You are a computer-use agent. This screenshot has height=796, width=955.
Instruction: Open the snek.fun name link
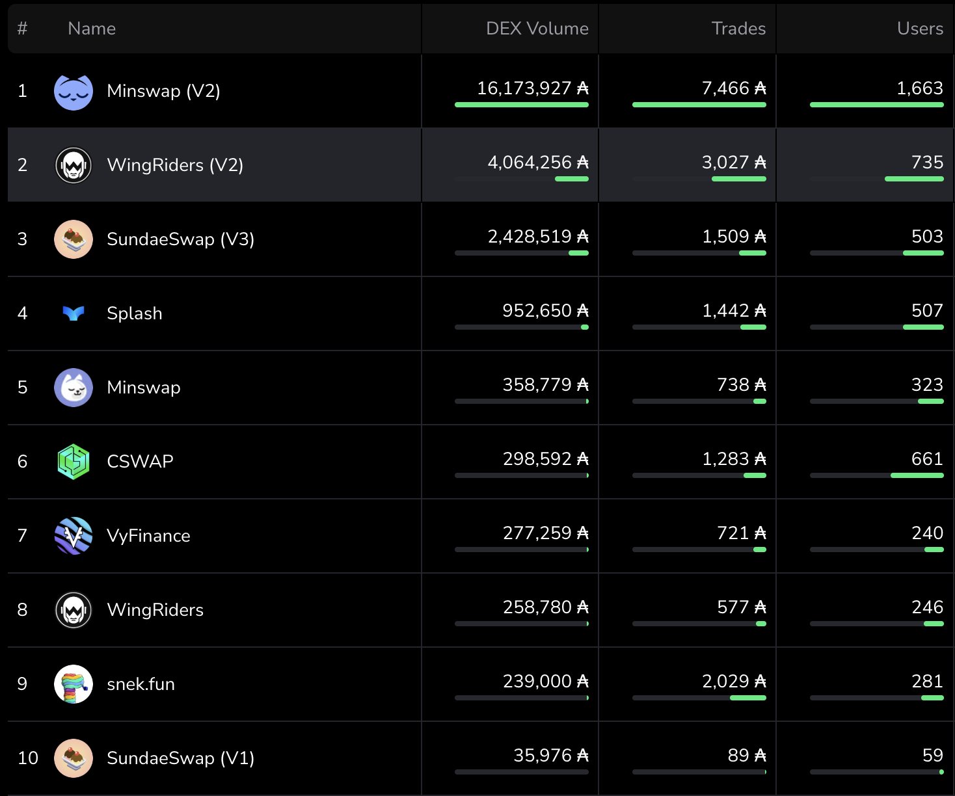tap(141, 684)
